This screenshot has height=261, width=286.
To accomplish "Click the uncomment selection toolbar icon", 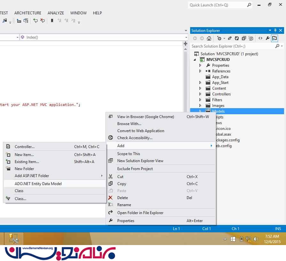I will [x=43, y=21].
